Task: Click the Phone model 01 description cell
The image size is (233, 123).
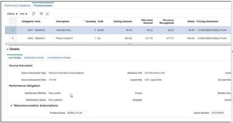Action: click(64, 38)
